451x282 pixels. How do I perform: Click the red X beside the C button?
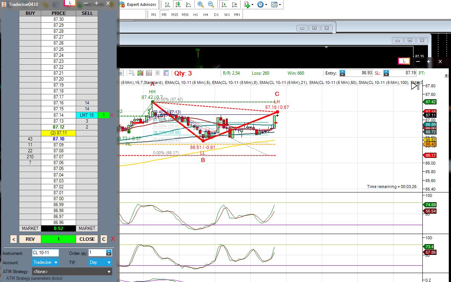point(113,239)
